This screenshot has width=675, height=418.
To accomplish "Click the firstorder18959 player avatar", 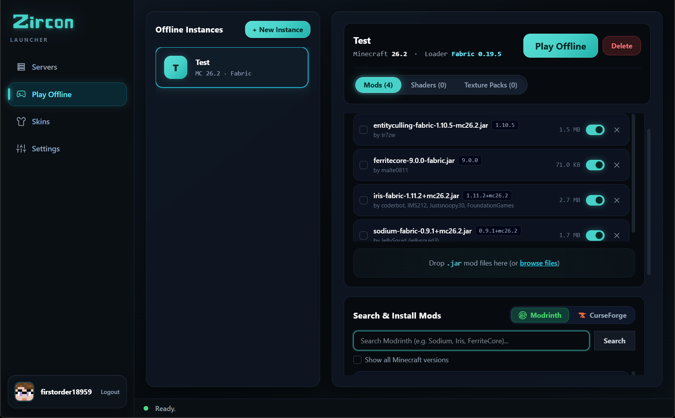I will pyautogui.click(x=24, y=392).
